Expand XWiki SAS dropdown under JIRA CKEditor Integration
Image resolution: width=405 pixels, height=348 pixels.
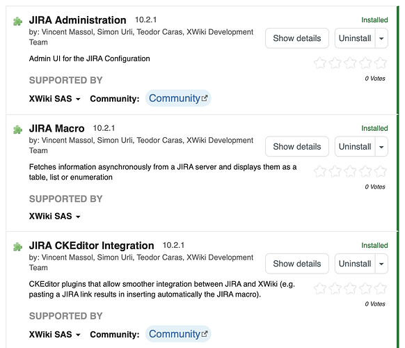coord(55,334)
